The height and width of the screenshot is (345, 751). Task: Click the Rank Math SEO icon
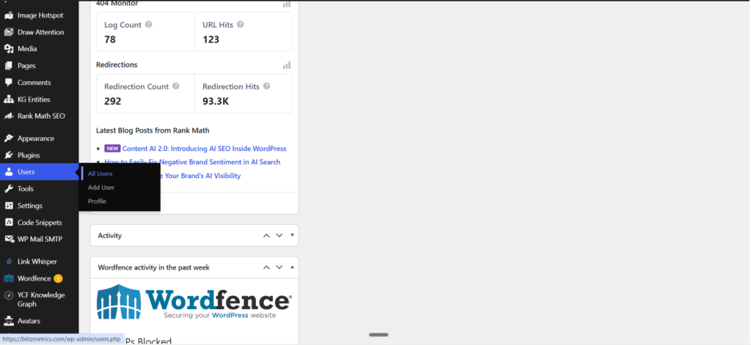tap(9, 116)
